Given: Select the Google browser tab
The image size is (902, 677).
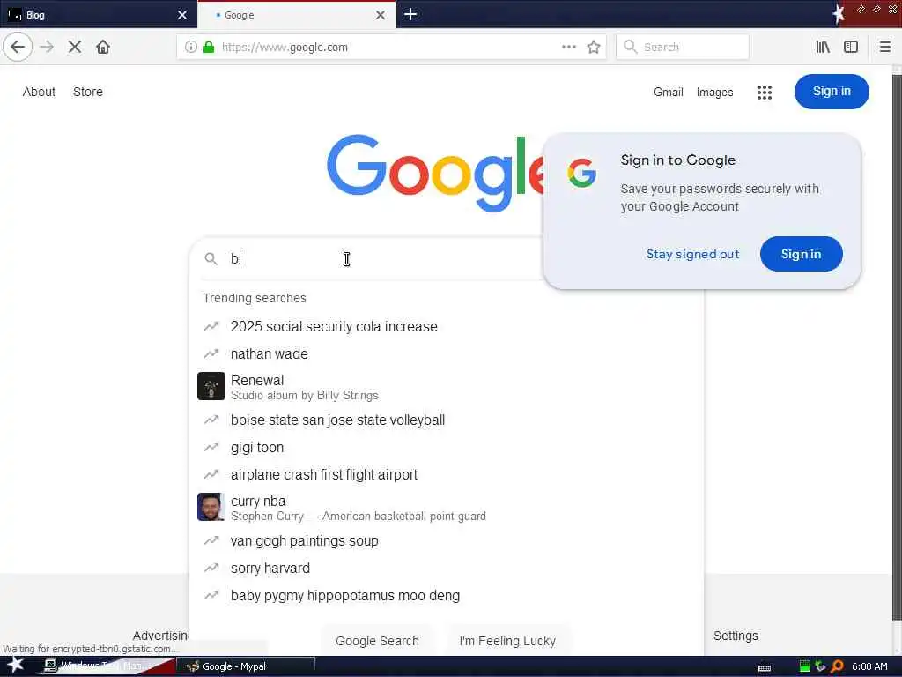Looking at the screenshot, I should pyautogui.click(x=296, y=14).
